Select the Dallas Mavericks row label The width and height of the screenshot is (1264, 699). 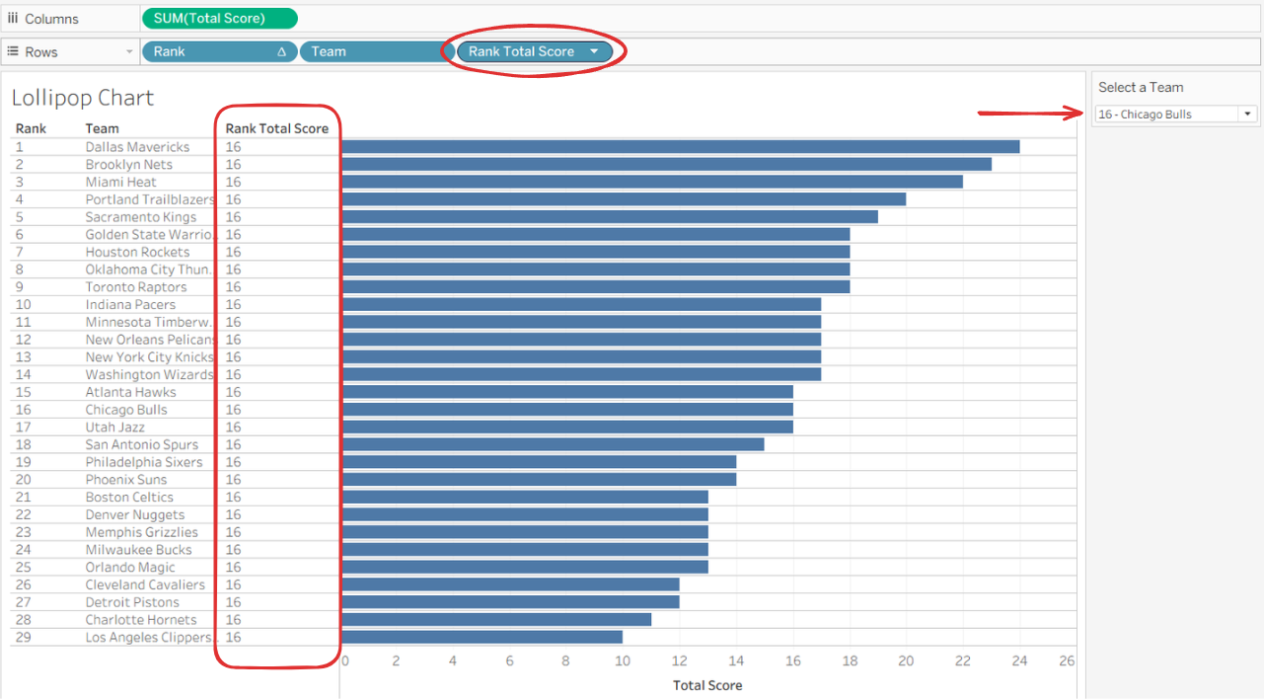pos(137,147)
